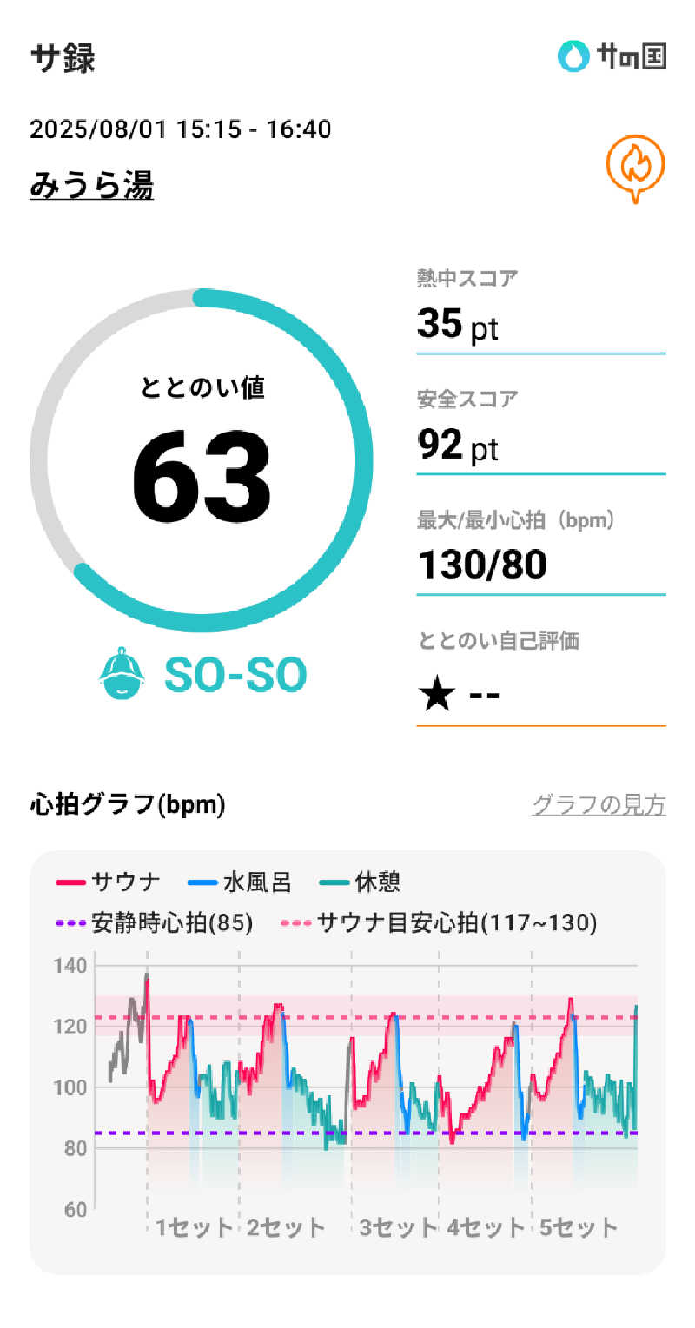Toggle the 水風呂 legend series
The image size is (695, 1328).
[x=240, y=883]
